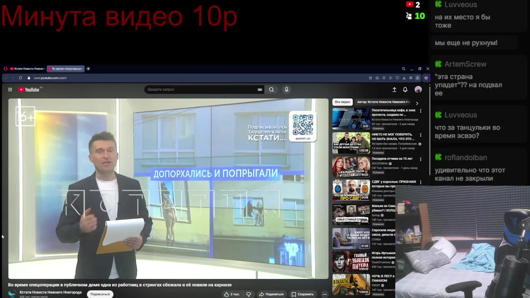The width and height of the screenshot is (530, 298).
Task: Open the 'Посетительница кафе' thumbnail 3:37
Action: click(x=351, y=119)
